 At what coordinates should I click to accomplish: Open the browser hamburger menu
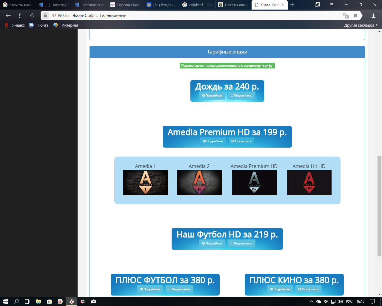coord(332,5)
